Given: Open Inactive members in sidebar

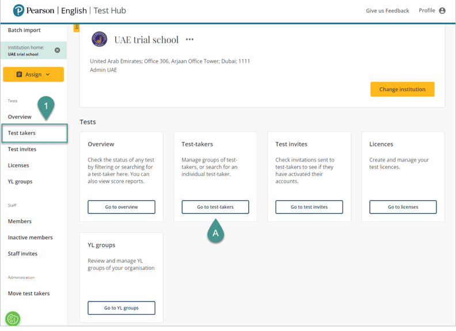Looking at the screenshot, I should pyautogui.click(x=30, y=238).
